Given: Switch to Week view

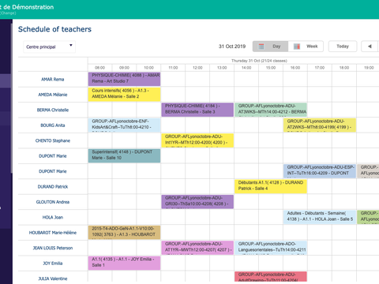Looking at the screenshot, I should 306,47.
